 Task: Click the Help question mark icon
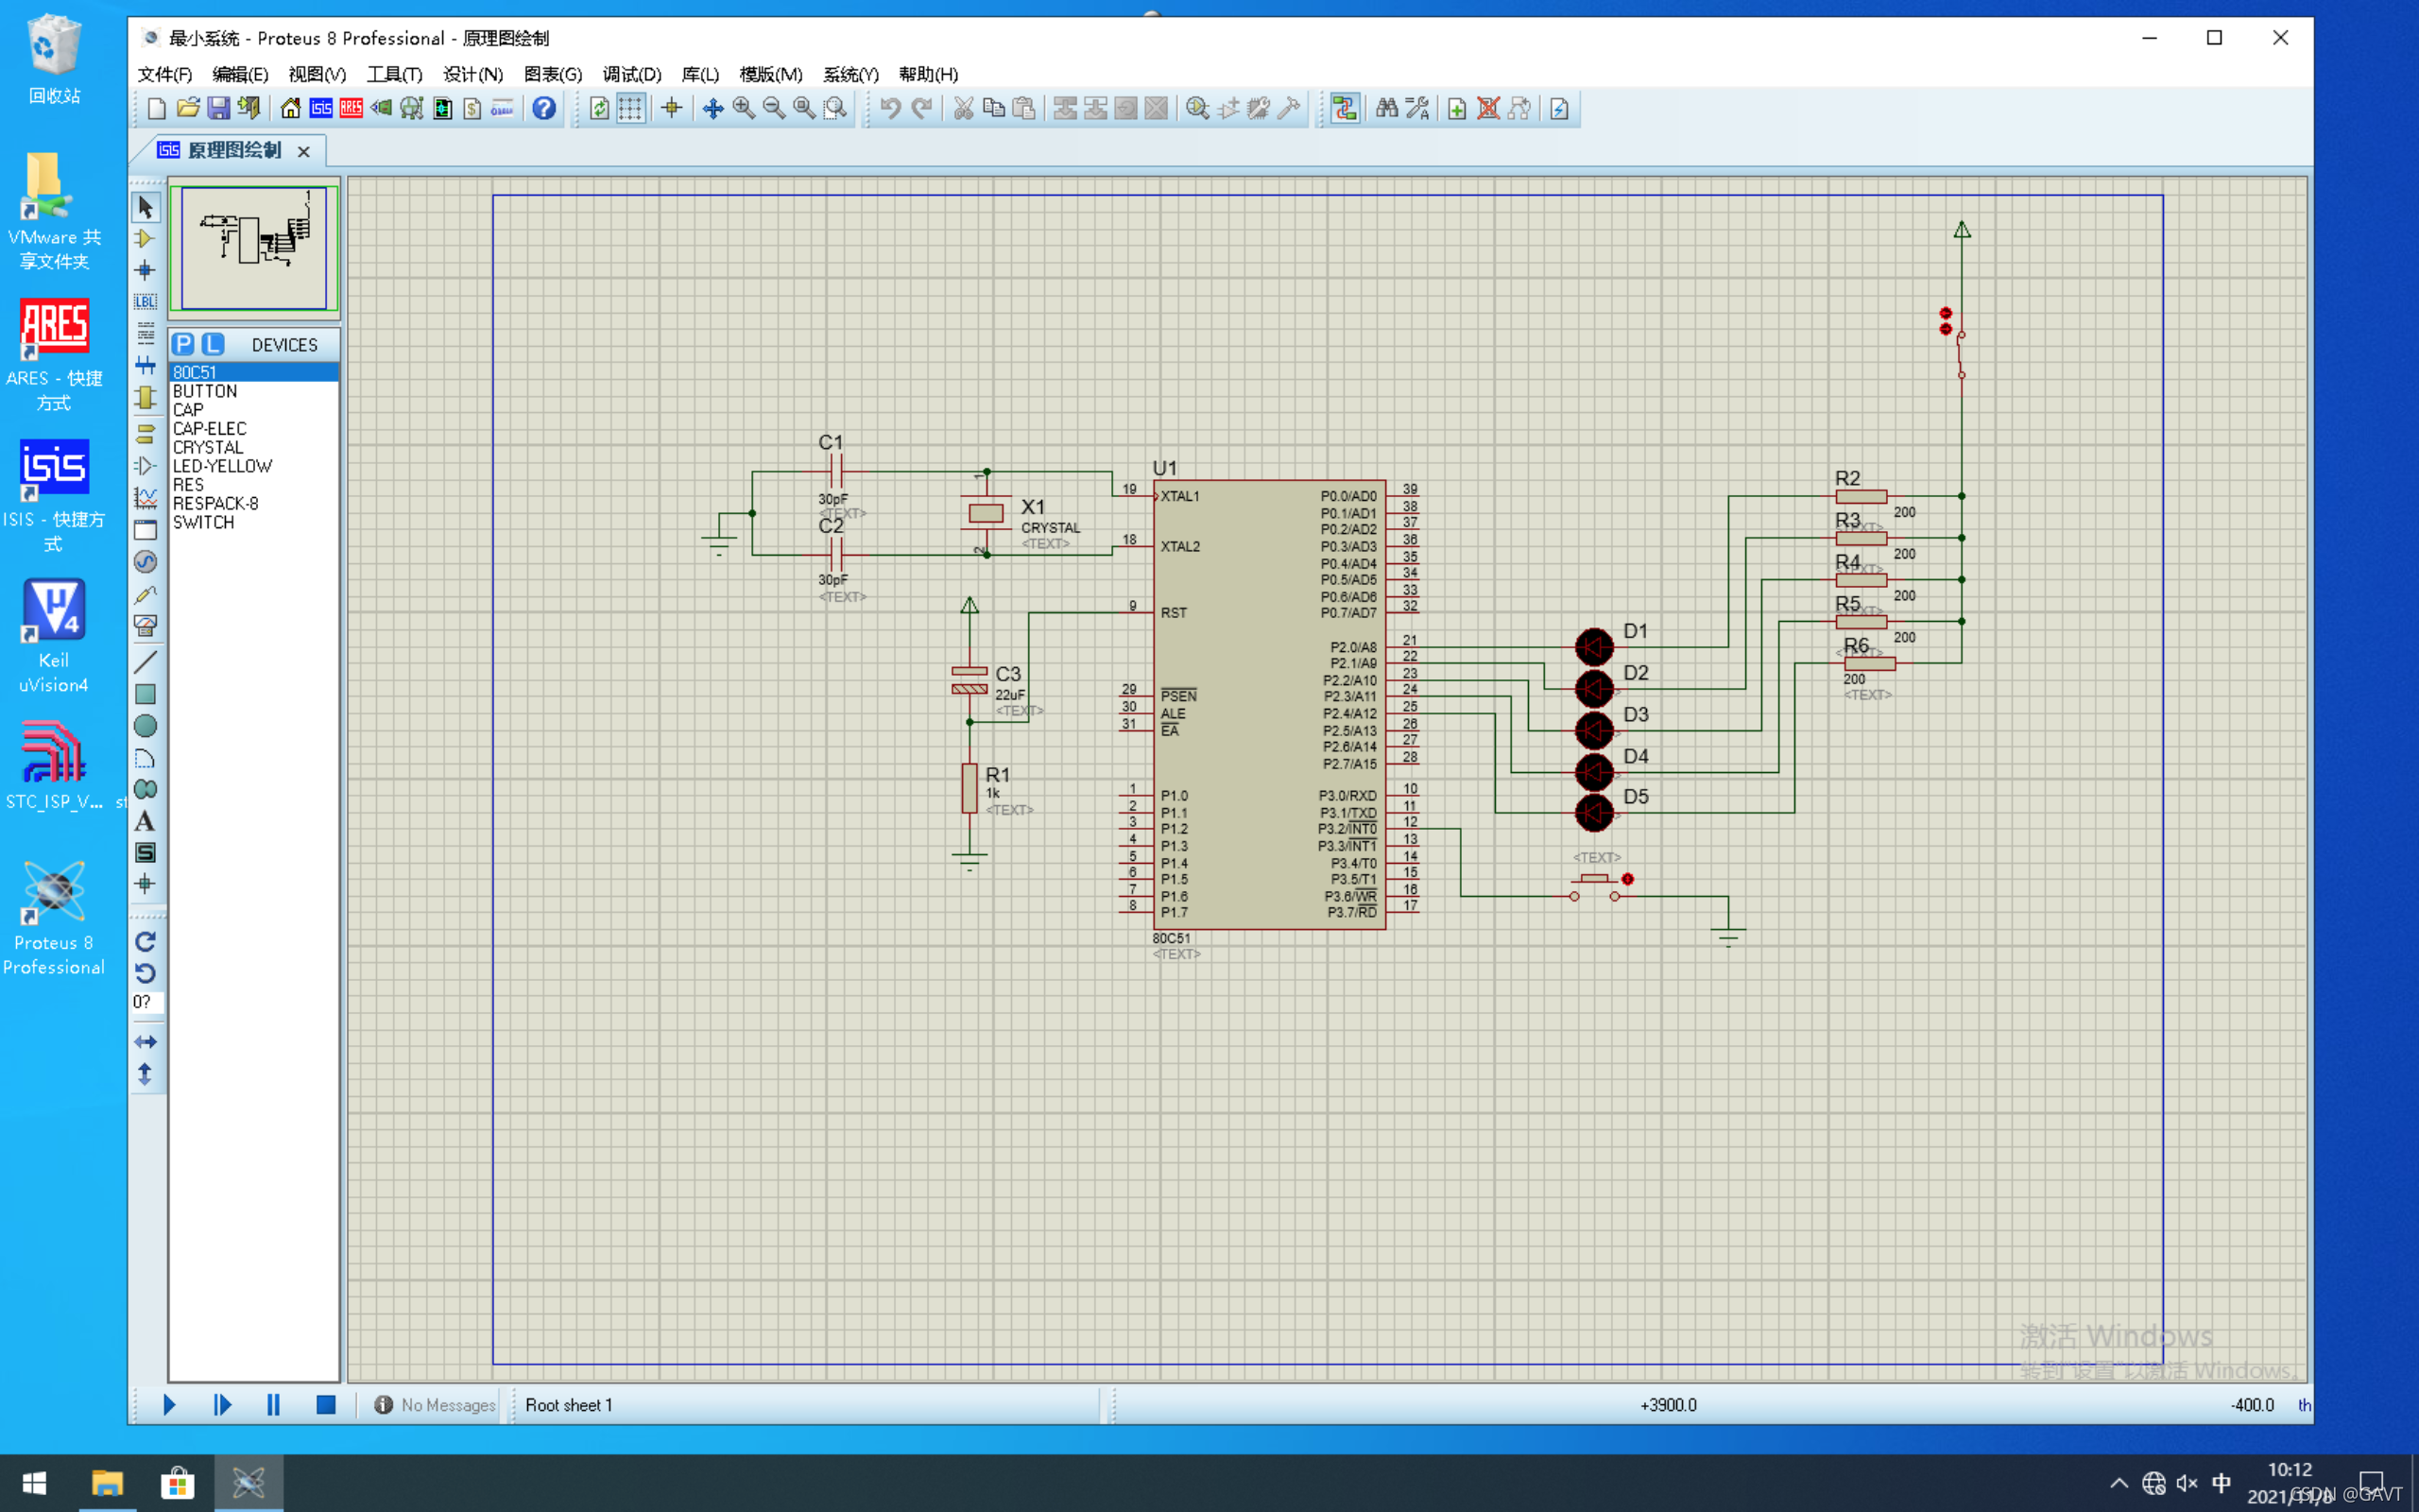(543, 108)
